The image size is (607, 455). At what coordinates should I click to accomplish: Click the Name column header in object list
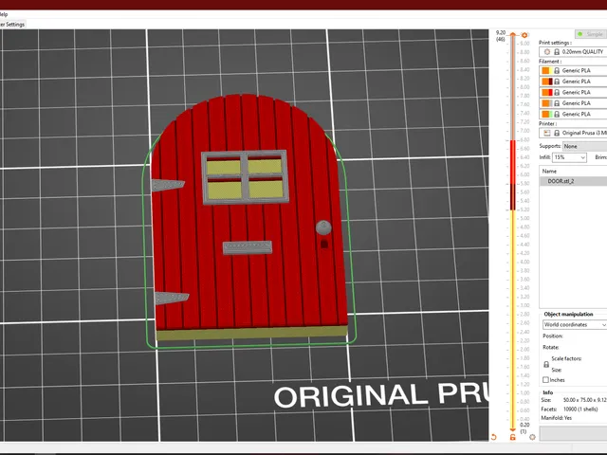(549, 171)
